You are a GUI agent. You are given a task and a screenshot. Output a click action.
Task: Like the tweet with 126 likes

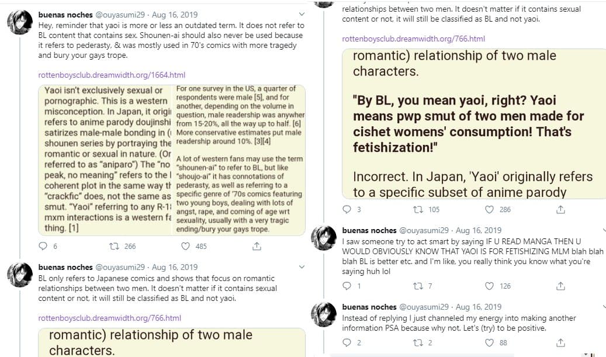tap(490, 286)
